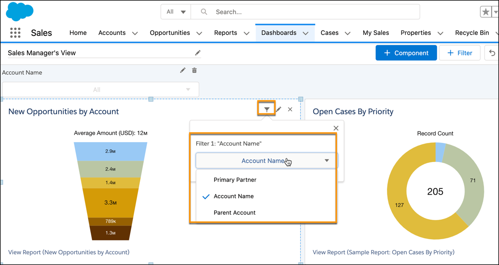Click the favorites star icon

[x=485, y=12]
